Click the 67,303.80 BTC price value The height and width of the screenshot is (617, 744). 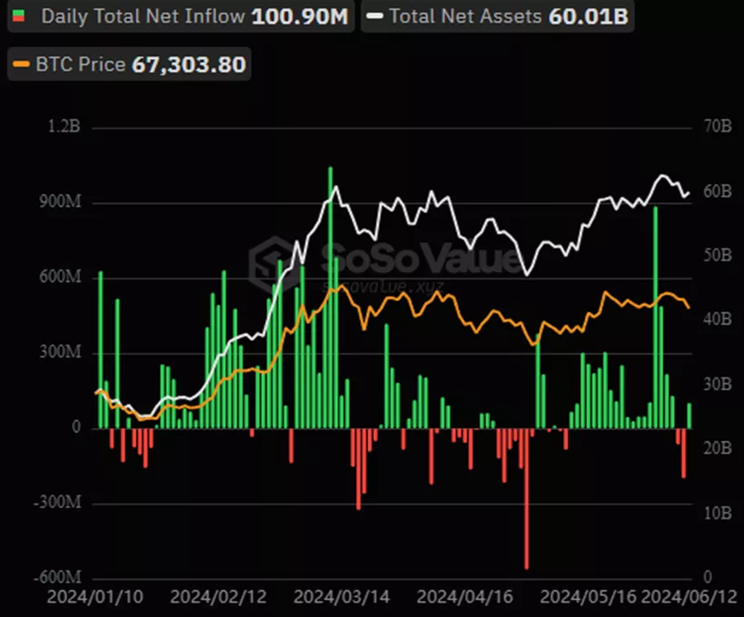point(189,65)
